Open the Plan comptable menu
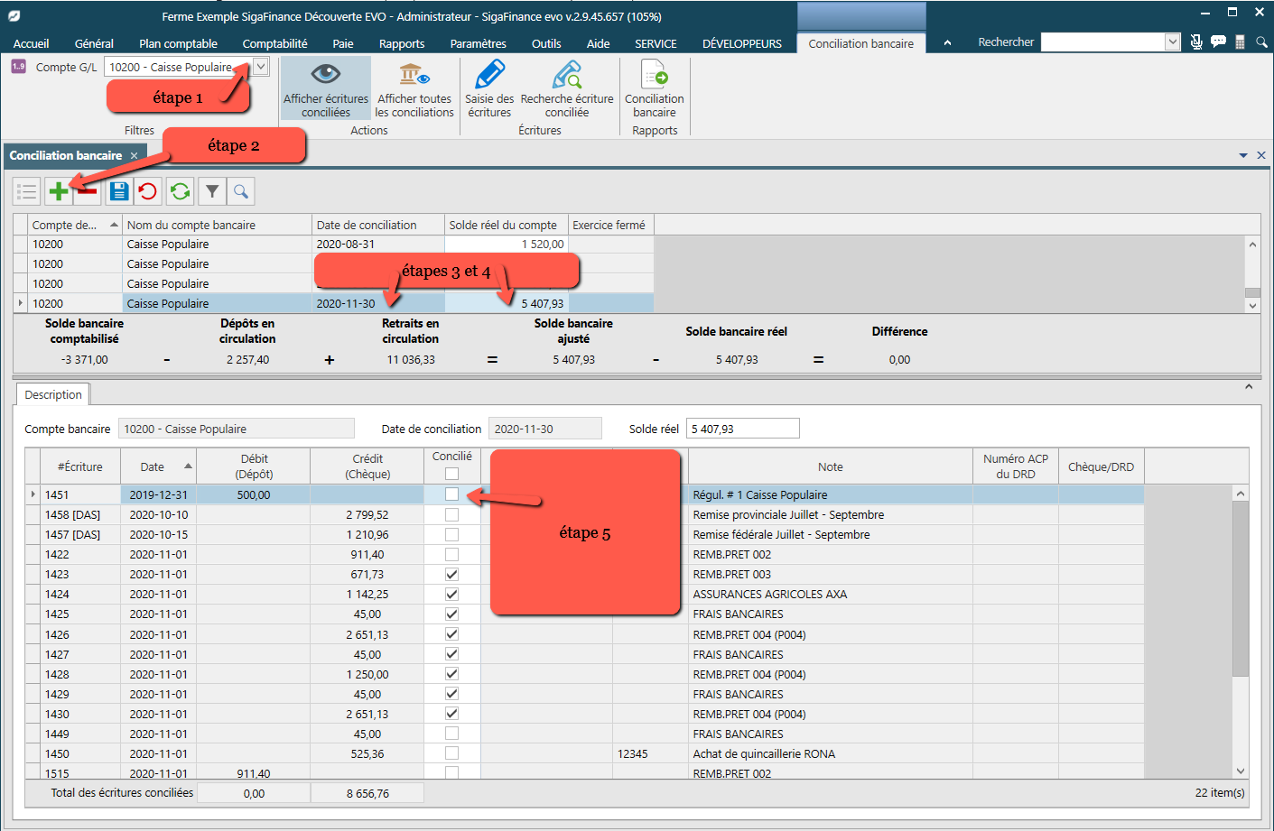The image size is (1274, 831). click(x=178, y=43)
